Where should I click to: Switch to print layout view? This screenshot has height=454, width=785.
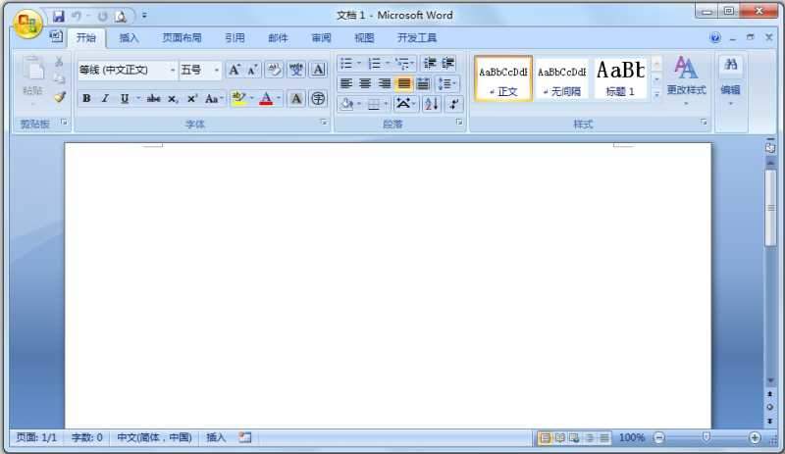[546, 438]
